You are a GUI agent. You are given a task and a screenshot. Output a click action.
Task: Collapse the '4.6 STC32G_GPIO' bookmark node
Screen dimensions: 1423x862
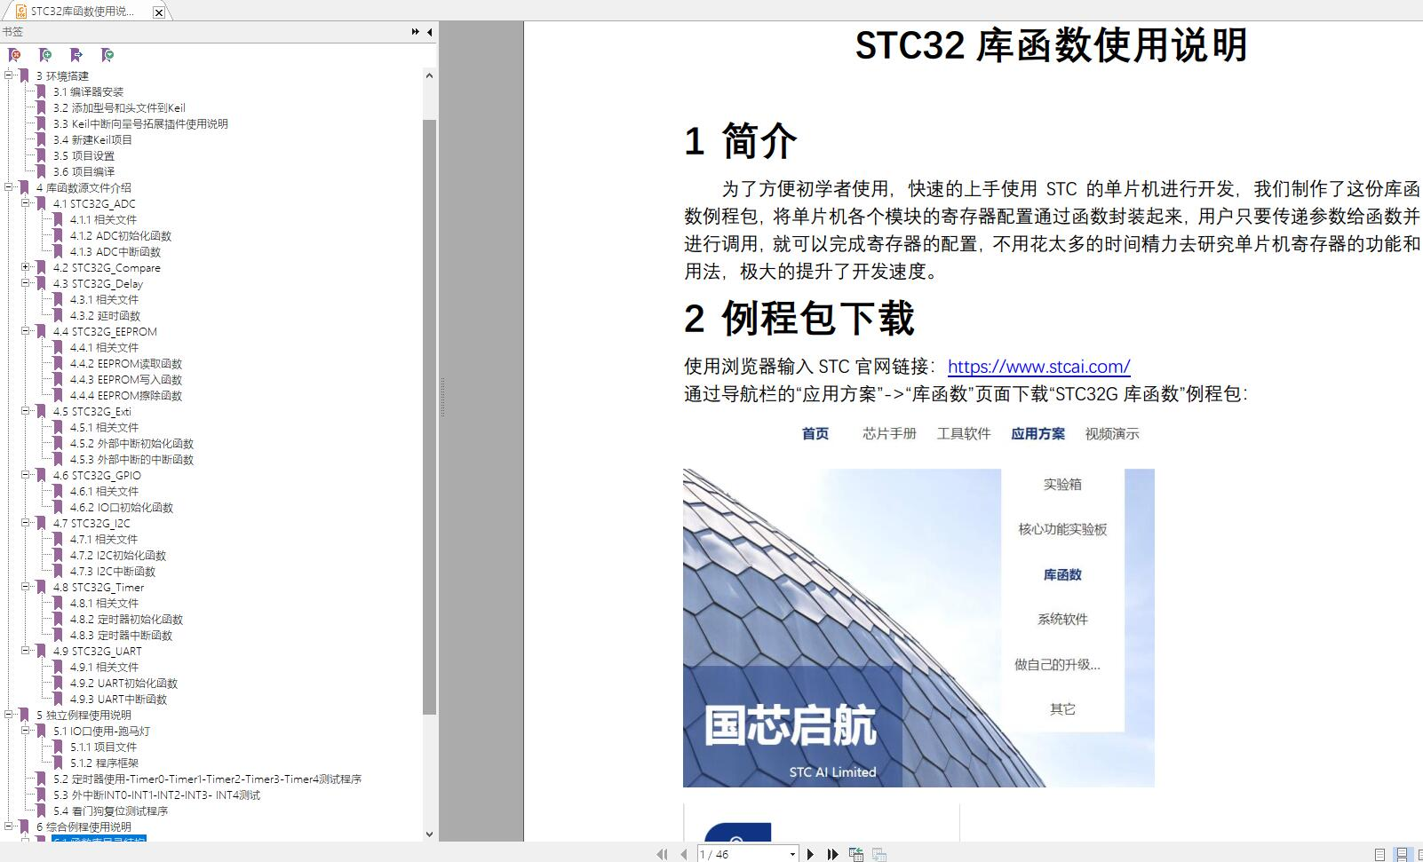26,475
